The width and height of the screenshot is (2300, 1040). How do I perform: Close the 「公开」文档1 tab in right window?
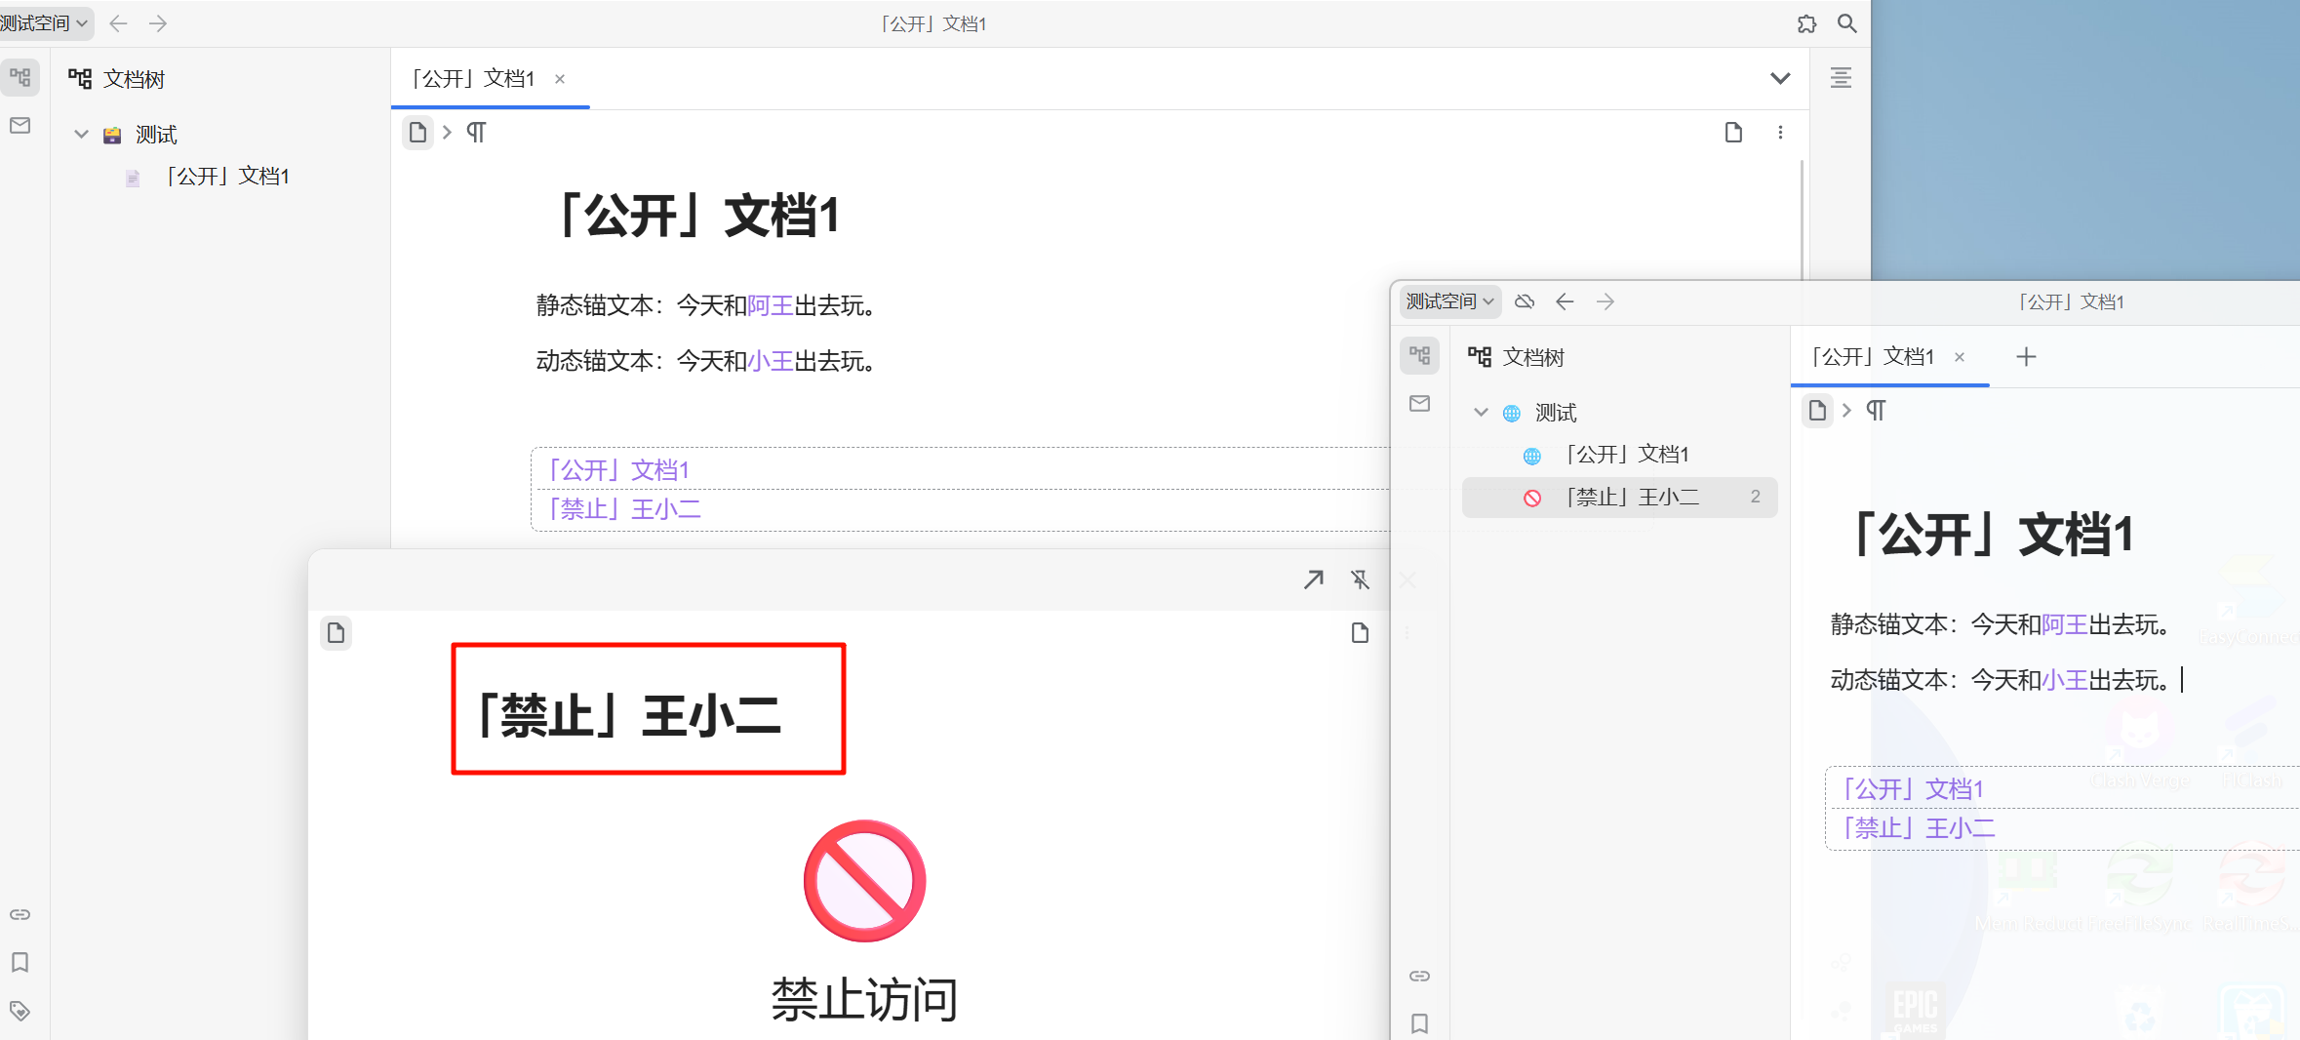1960,357
